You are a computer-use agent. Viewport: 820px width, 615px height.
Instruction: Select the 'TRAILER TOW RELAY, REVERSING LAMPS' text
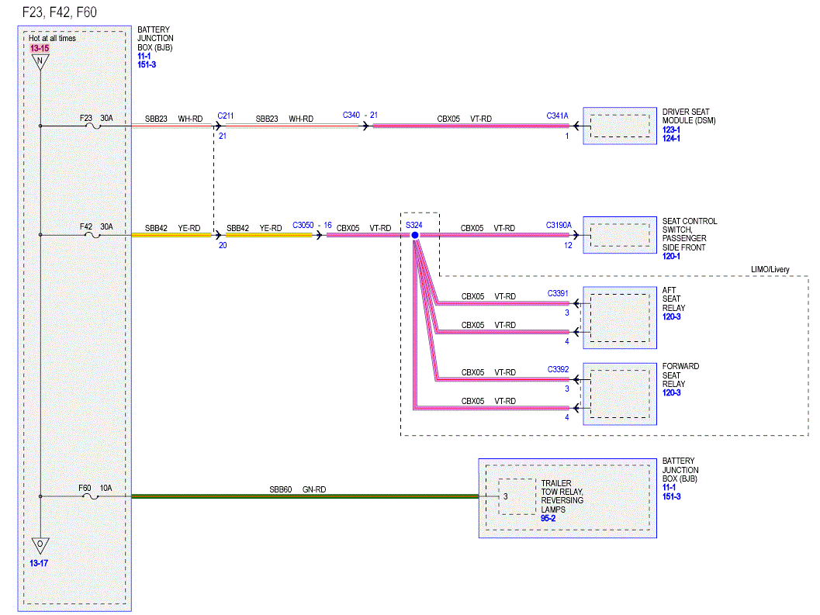[562, 496]
